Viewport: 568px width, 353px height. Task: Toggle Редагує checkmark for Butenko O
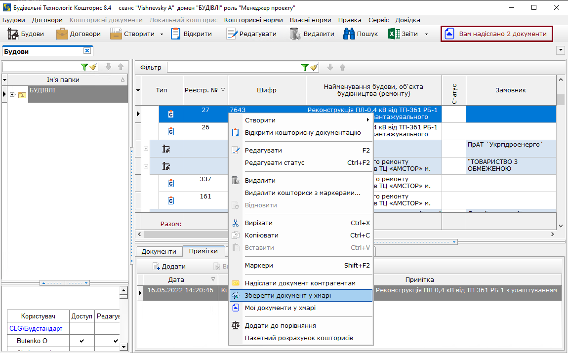(x=116, y=341)
